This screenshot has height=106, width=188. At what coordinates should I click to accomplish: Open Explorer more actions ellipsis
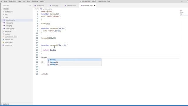coord(30,5)
